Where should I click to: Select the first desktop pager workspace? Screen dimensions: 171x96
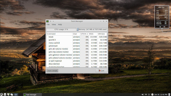click(x=16, y=94)
